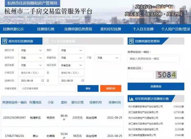Switch to the greyed-out second listings tab
The image size is (191, 139).
click(83, 41)
